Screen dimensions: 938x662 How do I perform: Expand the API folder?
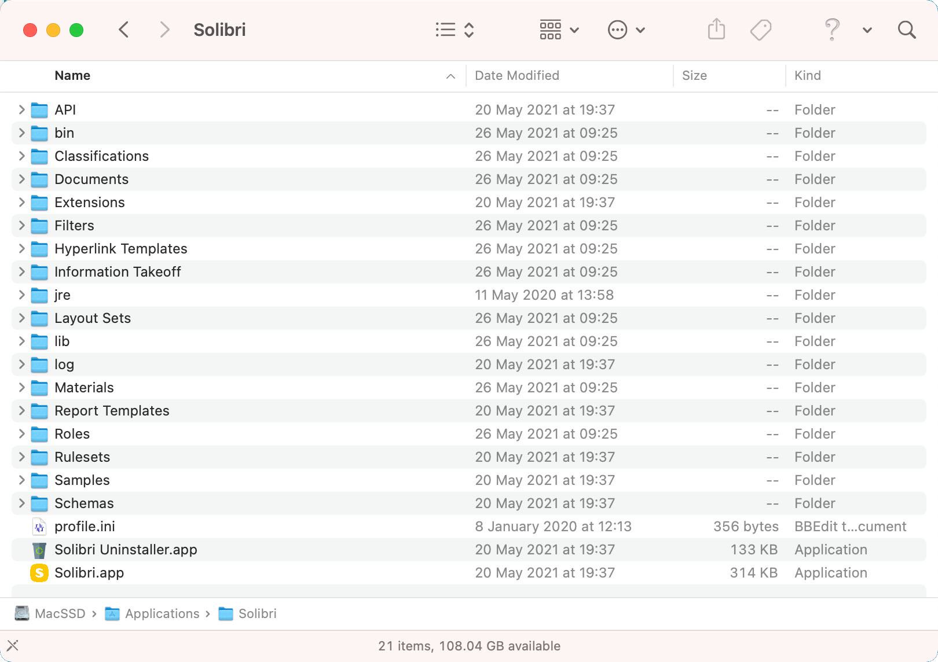tap(21, 109)
